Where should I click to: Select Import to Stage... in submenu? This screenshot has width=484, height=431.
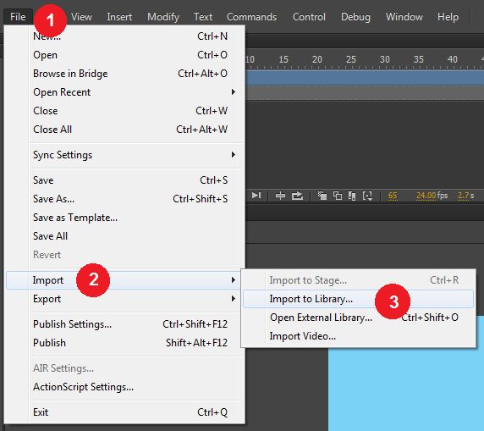pyautogui.click(x=359, y=280)
